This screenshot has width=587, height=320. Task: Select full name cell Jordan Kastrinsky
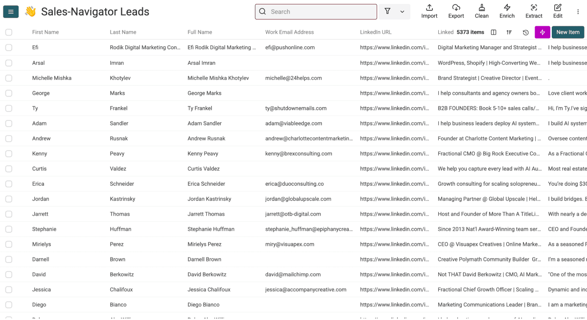tap(209, 199)
